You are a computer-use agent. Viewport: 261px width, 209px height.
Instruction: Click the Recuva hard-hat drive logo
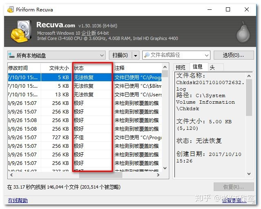[x=21, y=31]
